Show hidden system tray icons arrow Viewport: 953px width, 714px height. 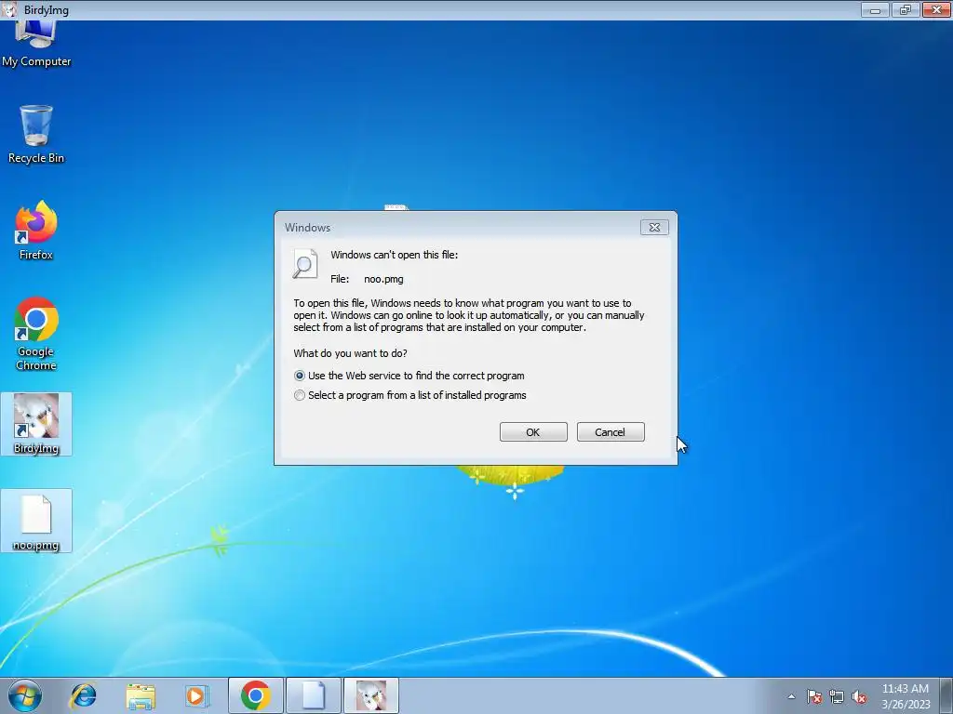coord(791,696)
